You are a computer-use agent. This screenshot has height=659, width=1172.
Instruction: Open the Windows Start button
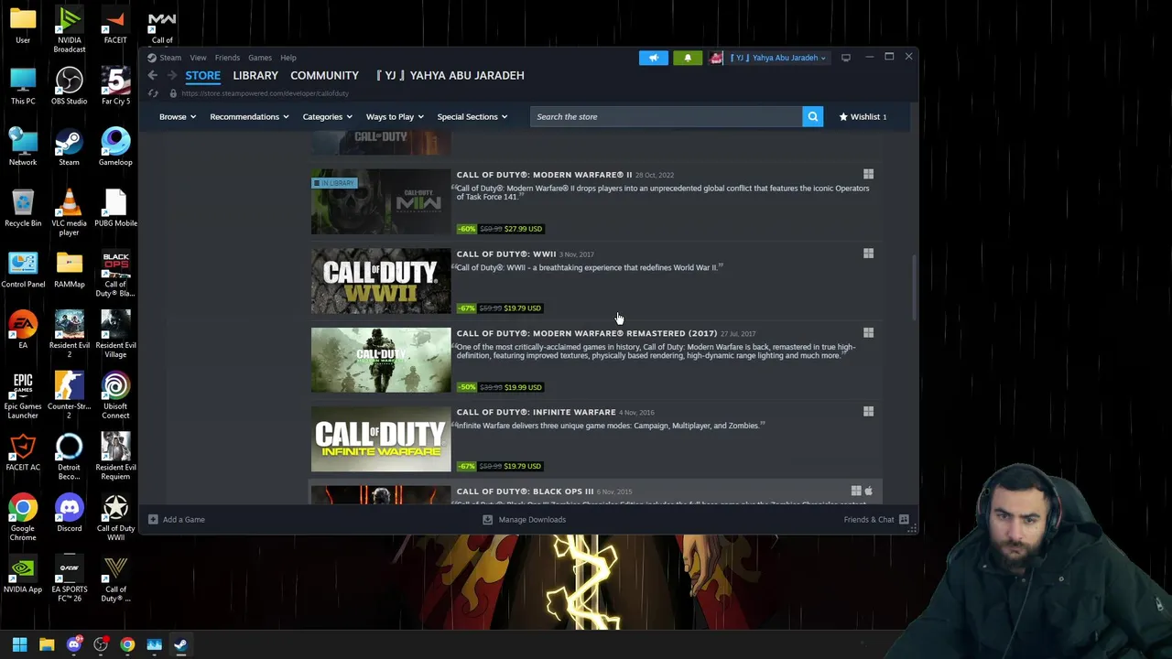pyautogui.click(x=19, y=644)
